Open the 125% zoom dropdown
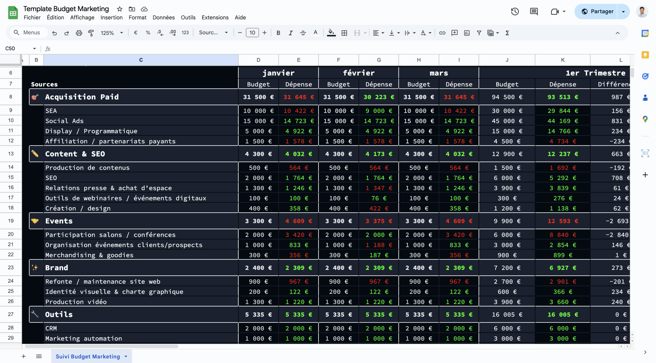 point(112,33)
